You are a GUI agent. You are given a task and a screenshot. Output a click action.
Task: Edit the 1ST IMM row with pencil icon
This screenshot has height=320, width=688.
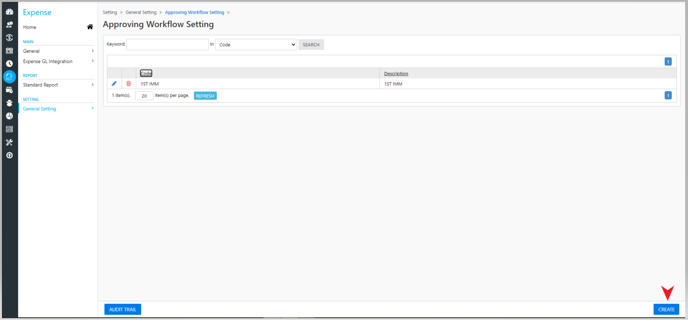pos(114,84)
